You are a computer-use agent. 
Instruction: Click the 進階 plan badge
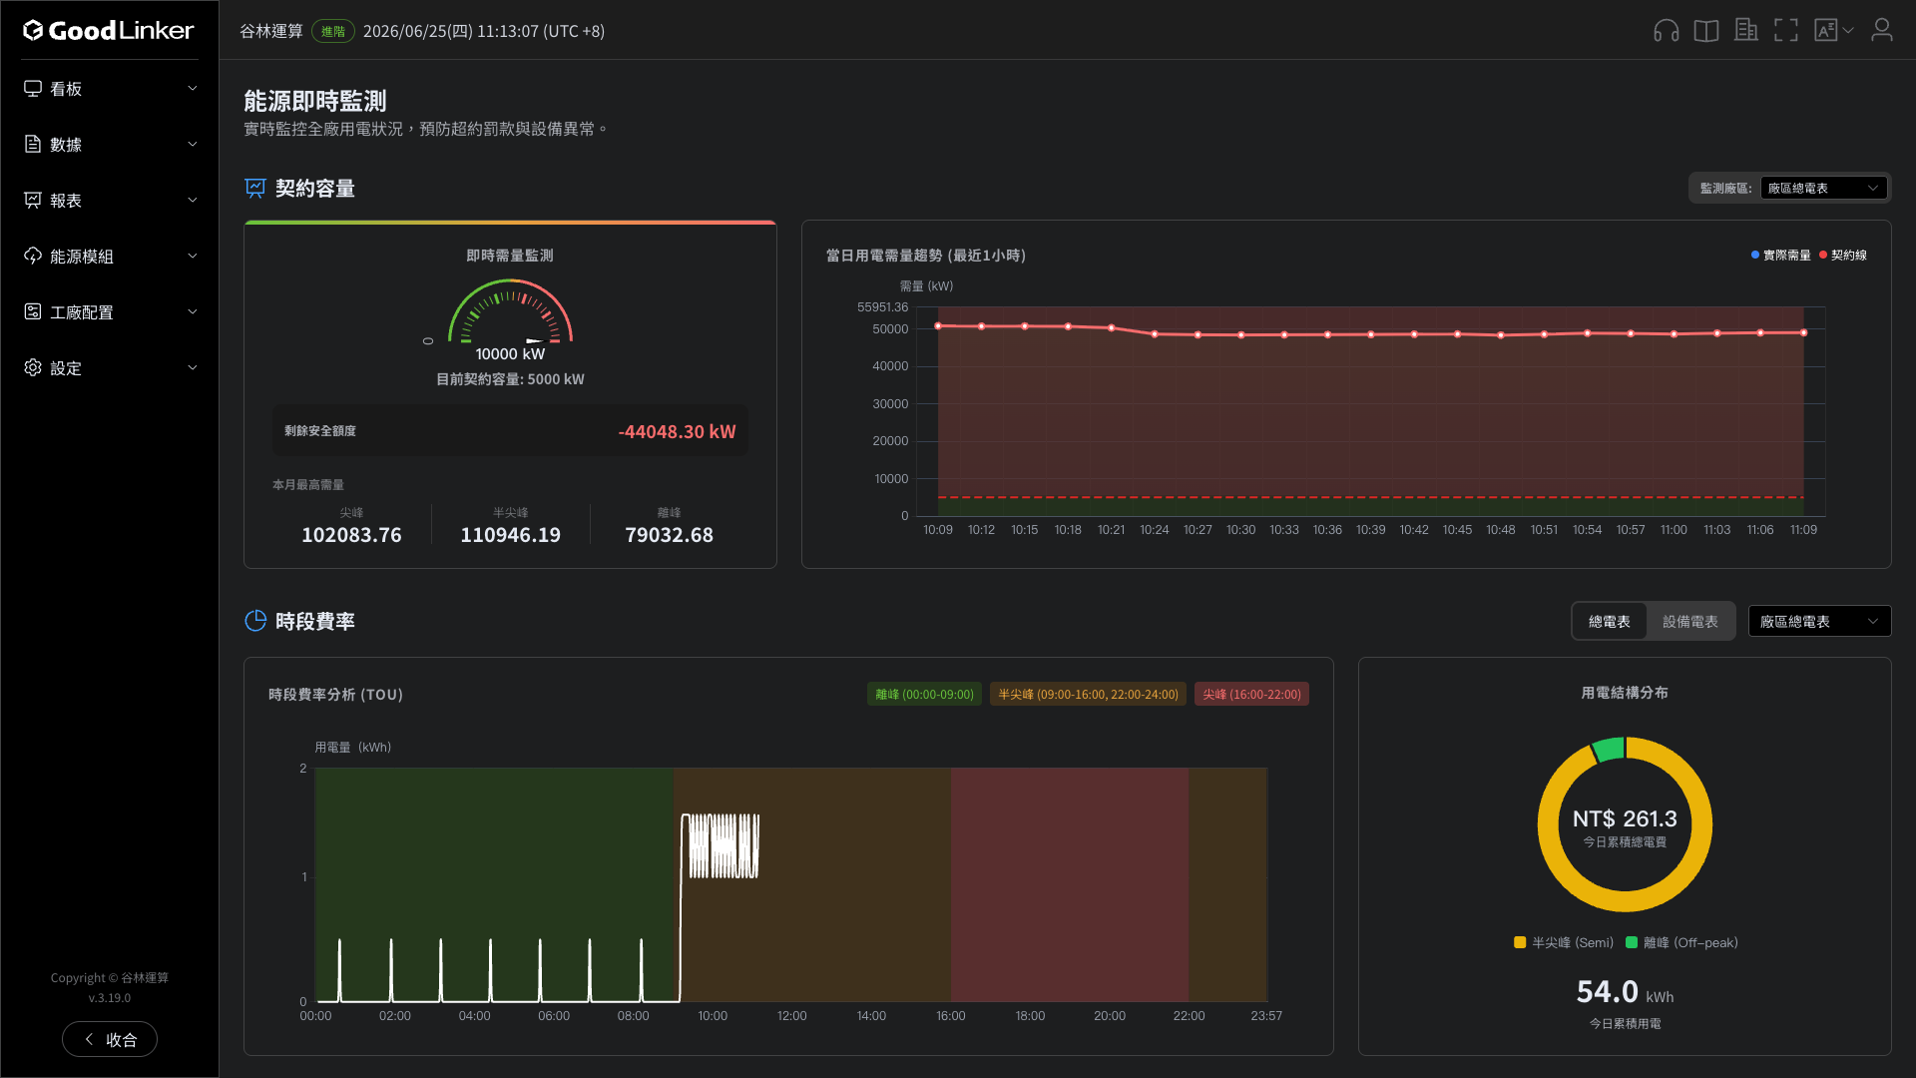click(x=333, y=31)
